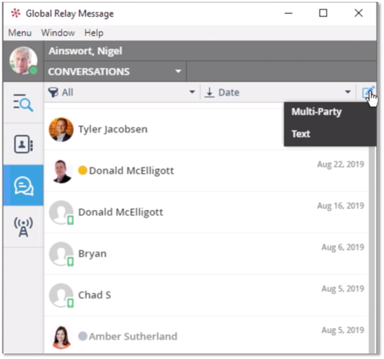Click the yellow away status dot
This screenshot has height=359, width=384.
pyautogui.click(x=83, y=170)
